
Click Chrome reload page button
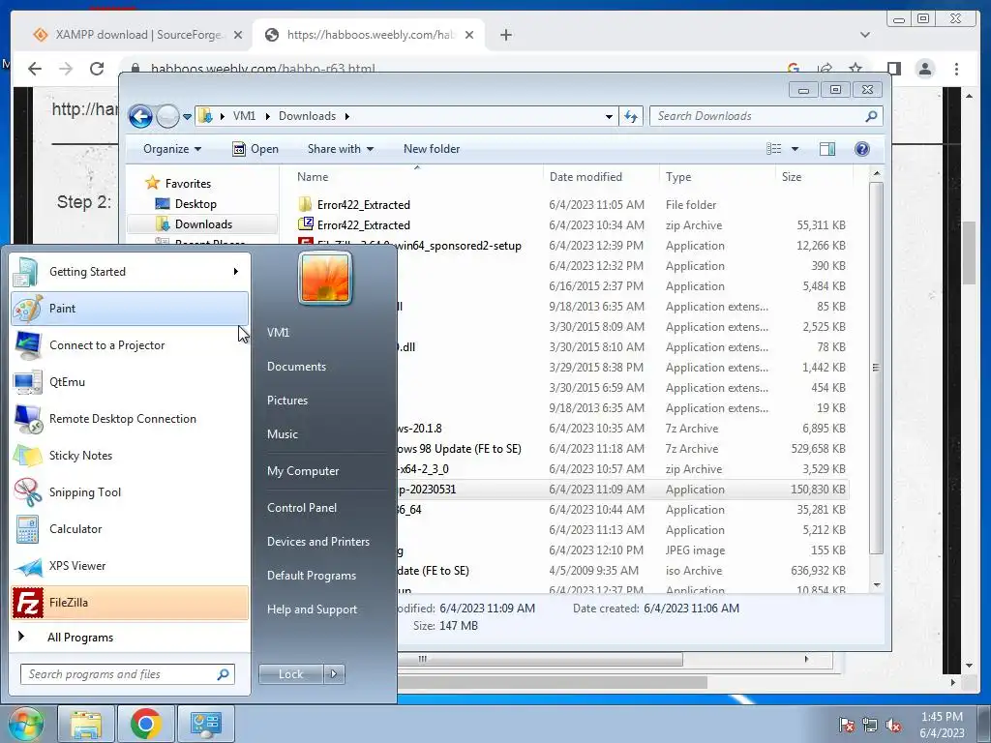[97, 69]
